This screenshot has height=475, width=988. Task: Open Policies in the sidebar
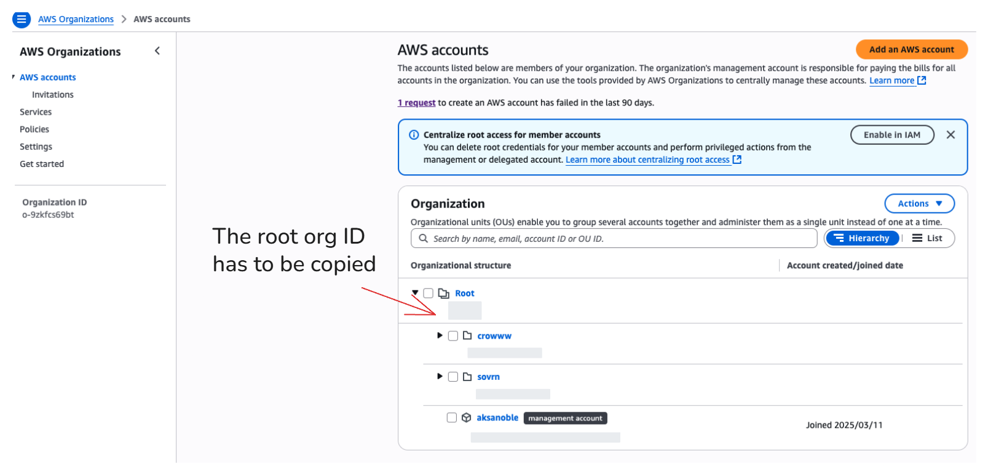point(34,129)
